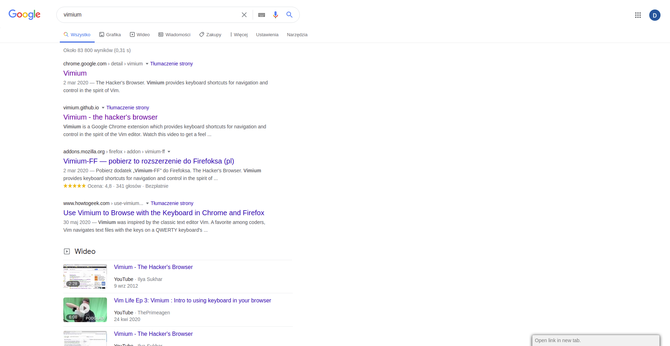This screenshot has height=346, width=670.
Task: Open the Vimium-FF Firefox addon result link
Action: tap(148, 161)
